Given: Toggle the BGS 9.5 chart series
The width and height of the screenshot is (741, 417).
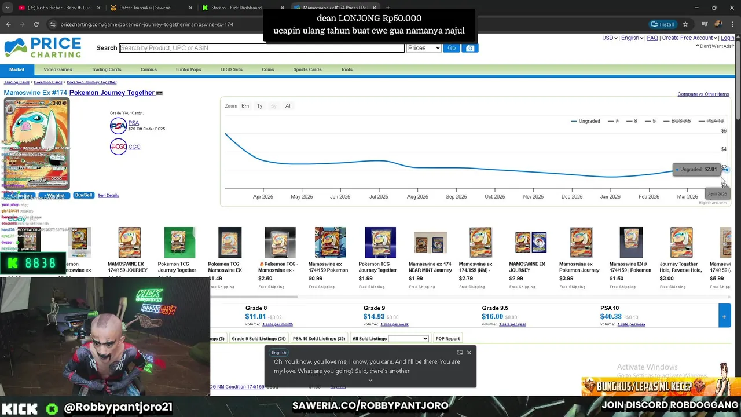Looking at the screenshot, I should coord(677,121).
